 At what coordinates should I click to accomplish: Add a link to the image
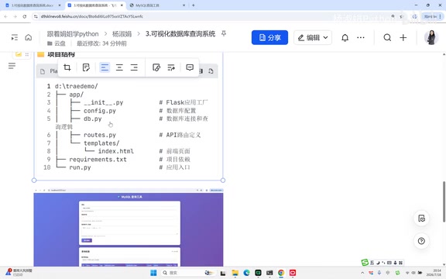point(156,67)
